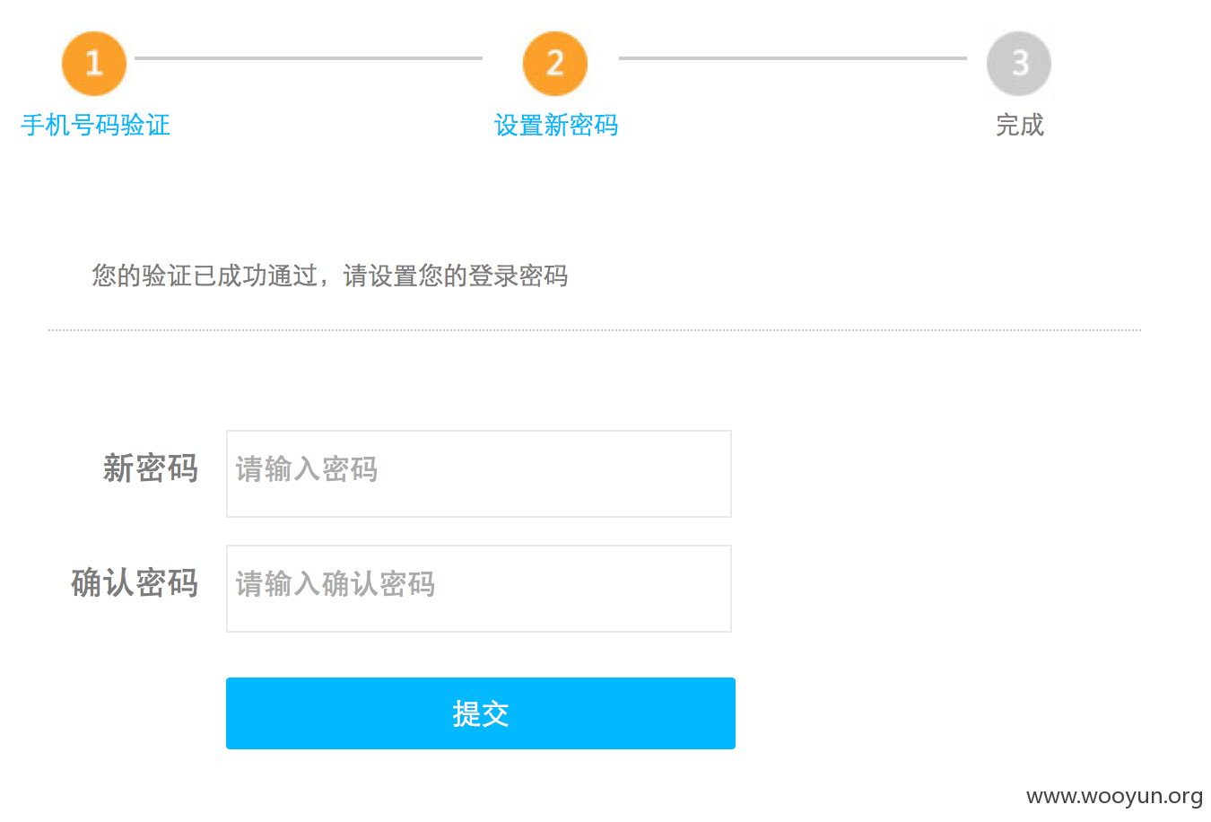The width and height of the screenshot is (1211, 822).
Task: Click the orange step 2 circle
Action: coord(555,64)
